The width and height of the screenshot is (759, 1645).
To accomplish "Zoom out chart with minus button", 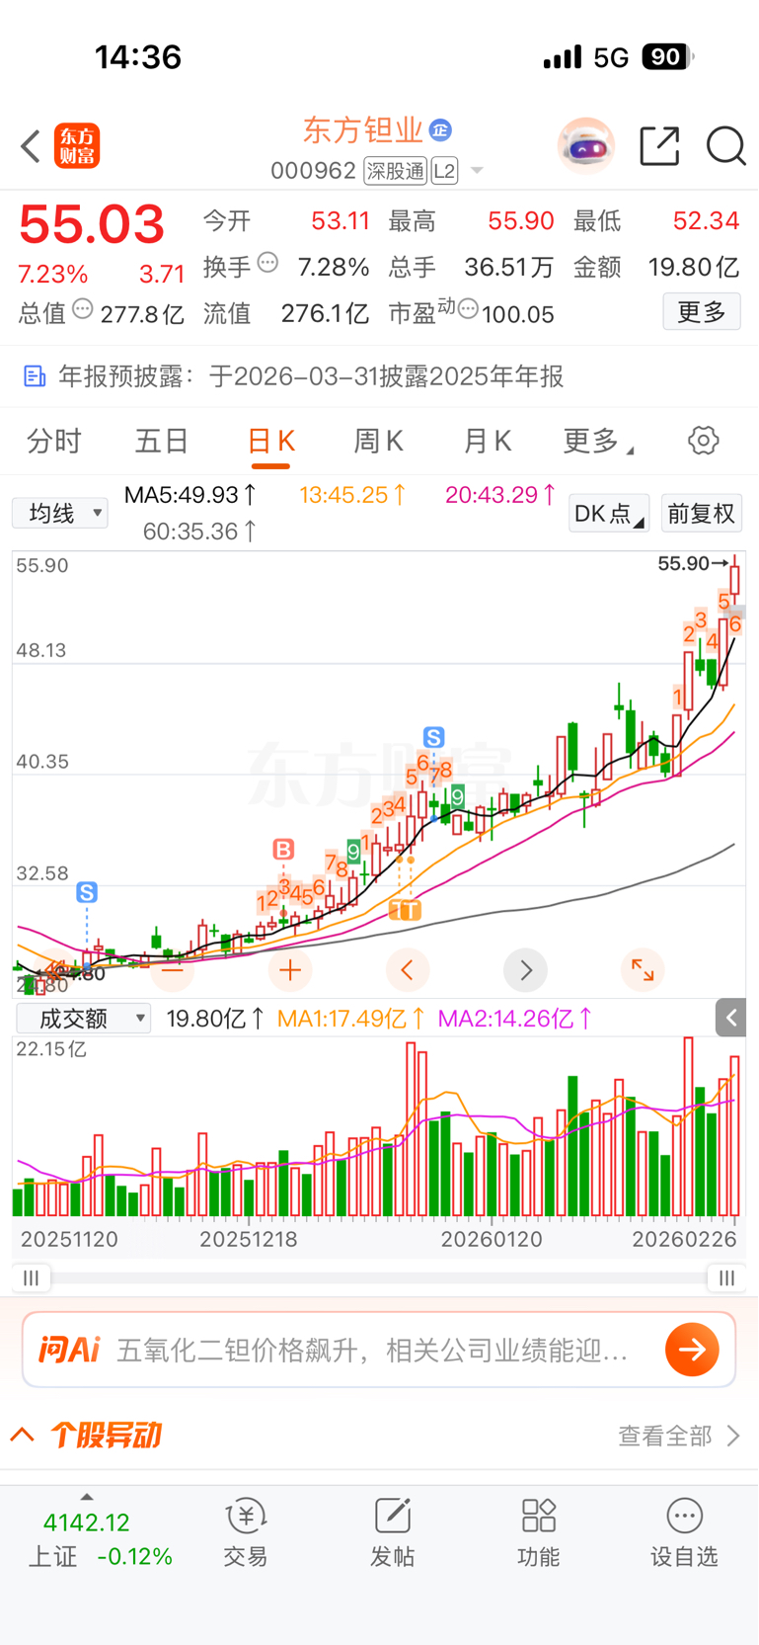I will [173, 970].
